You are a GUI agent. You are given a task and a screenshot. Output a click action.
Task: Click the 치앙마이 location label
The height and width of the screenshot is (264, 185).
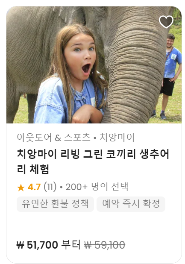(117, 138)
